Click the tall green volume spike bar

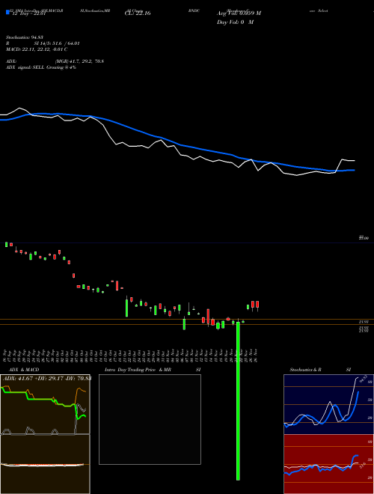click(x=238, y=400)
